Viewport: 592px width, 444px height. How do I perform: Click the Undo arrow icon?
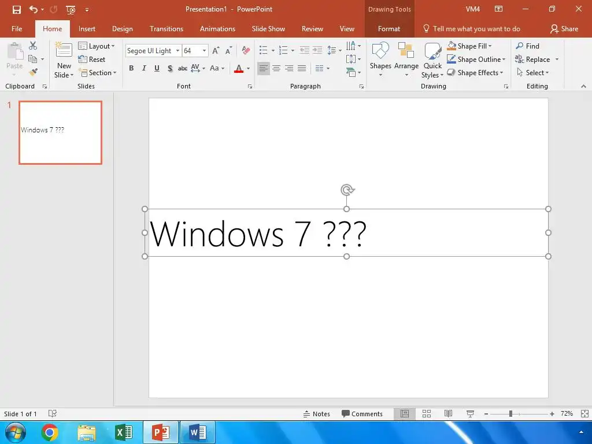pos(34,9)
